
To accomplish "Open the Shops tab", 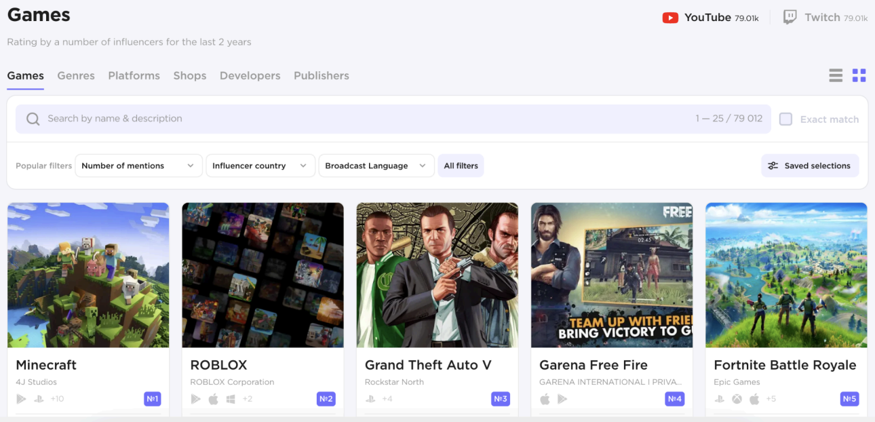I will [190, 76].
